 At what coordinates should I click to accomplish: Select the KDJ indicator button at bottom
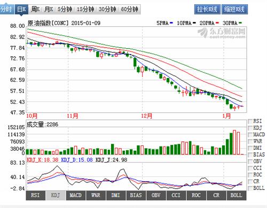pos(56,195)
